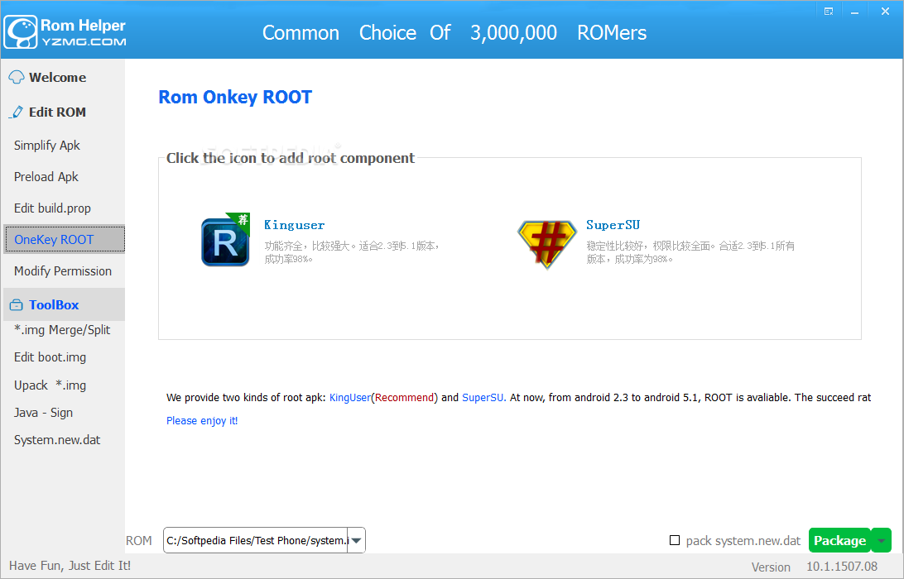This screenshot has width=904, height=579.
Task: Click the SuperSU link in description
Action: [483, 398]
